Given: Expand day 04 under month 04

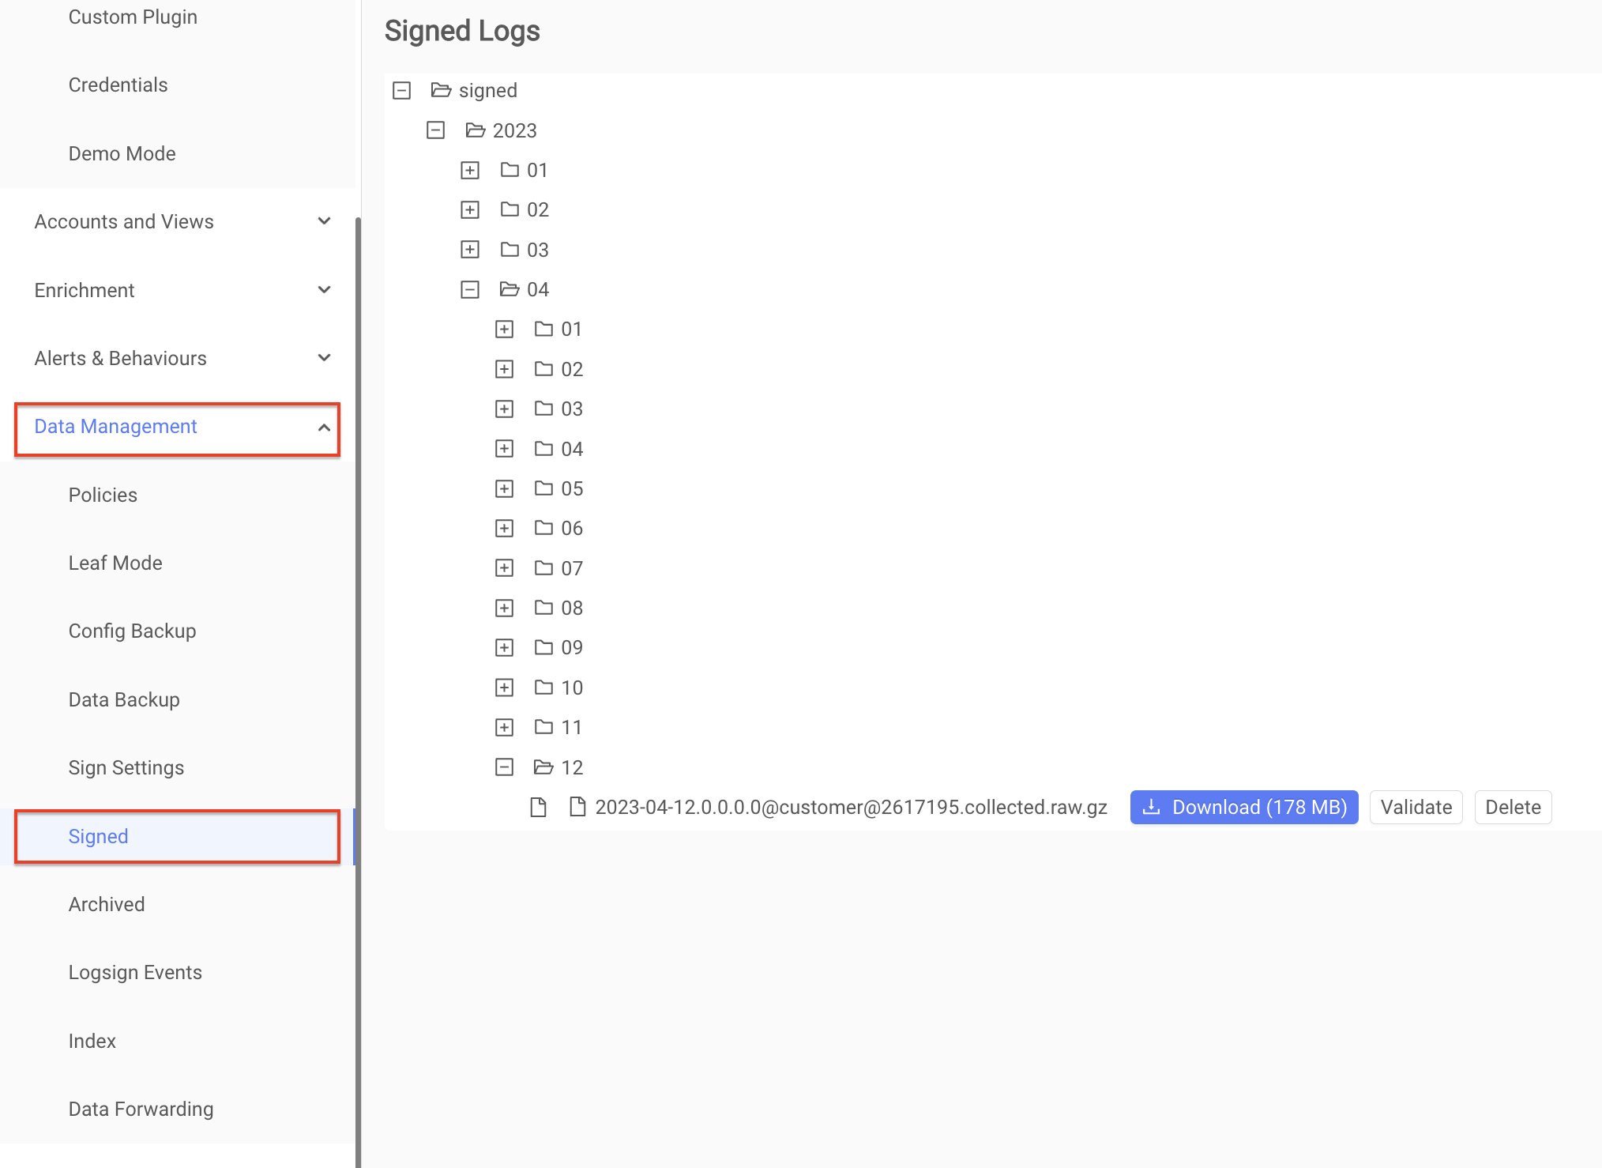Looking at the screenshot, I should pos(504,449).
